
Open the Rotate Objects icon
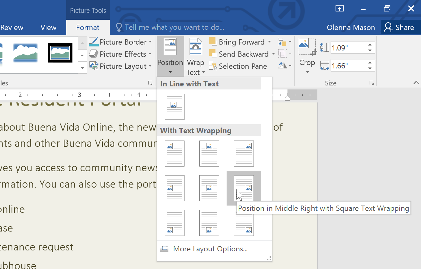283,65
